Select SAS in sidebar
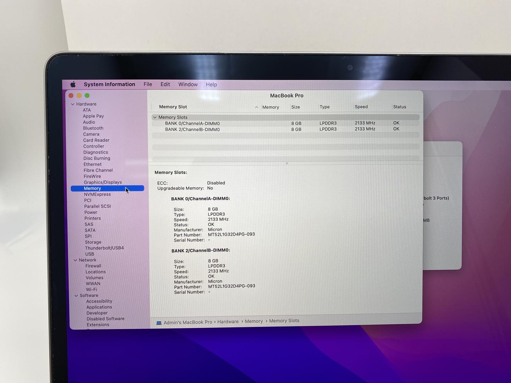The image size is (511, 383). [x=89, y=225]
